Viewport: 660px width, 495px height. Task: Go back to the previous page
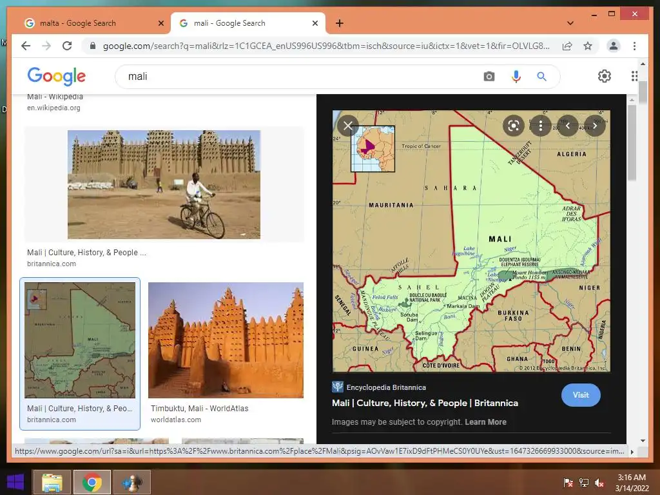tap(26, 46)
